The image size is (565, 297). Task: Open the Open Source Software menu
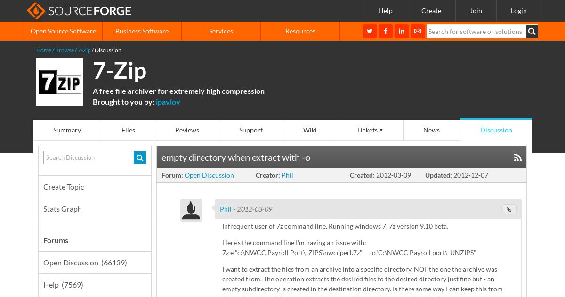coord(63,31)
